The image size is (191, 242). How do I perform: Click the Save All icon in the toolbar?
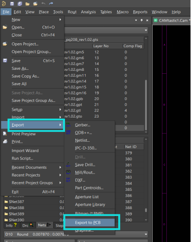(x=20, y=3)
